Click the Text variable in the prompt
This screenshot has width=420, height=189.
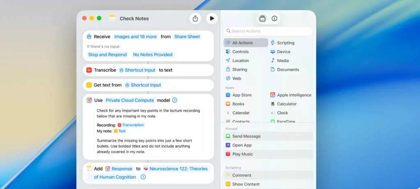click(120, 131)
